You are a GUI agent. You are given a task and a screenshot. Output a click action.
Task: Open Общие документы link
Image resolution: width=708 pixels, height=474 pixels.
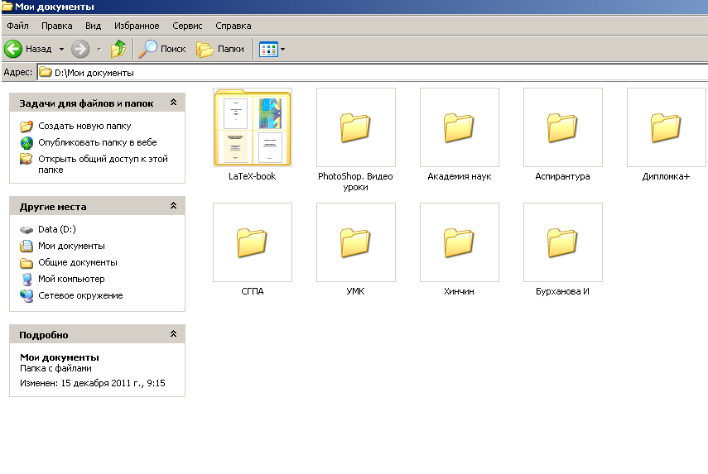click(78, 262)
